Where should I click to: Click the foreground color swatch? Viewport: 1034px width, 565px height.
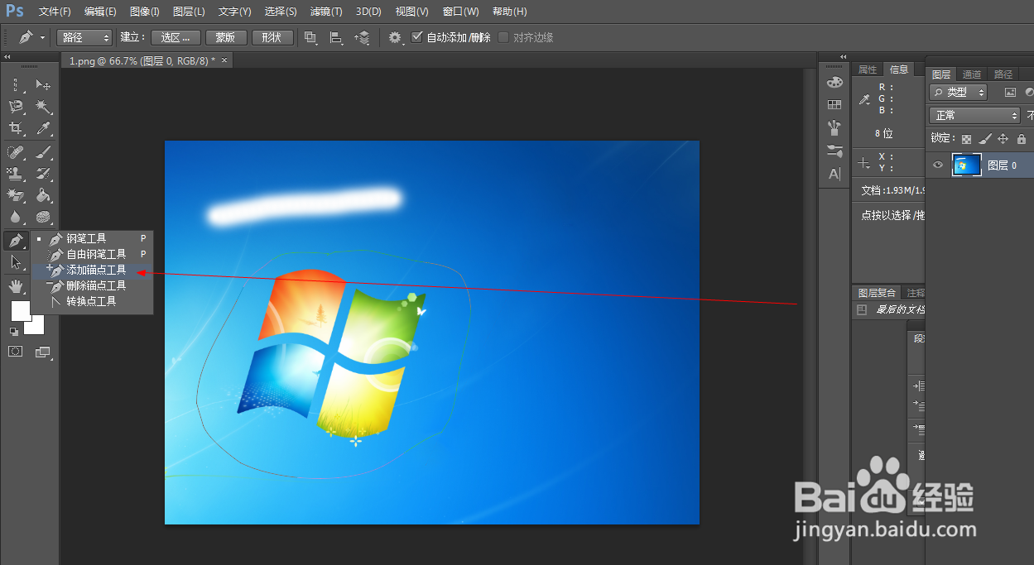(21, 311)
